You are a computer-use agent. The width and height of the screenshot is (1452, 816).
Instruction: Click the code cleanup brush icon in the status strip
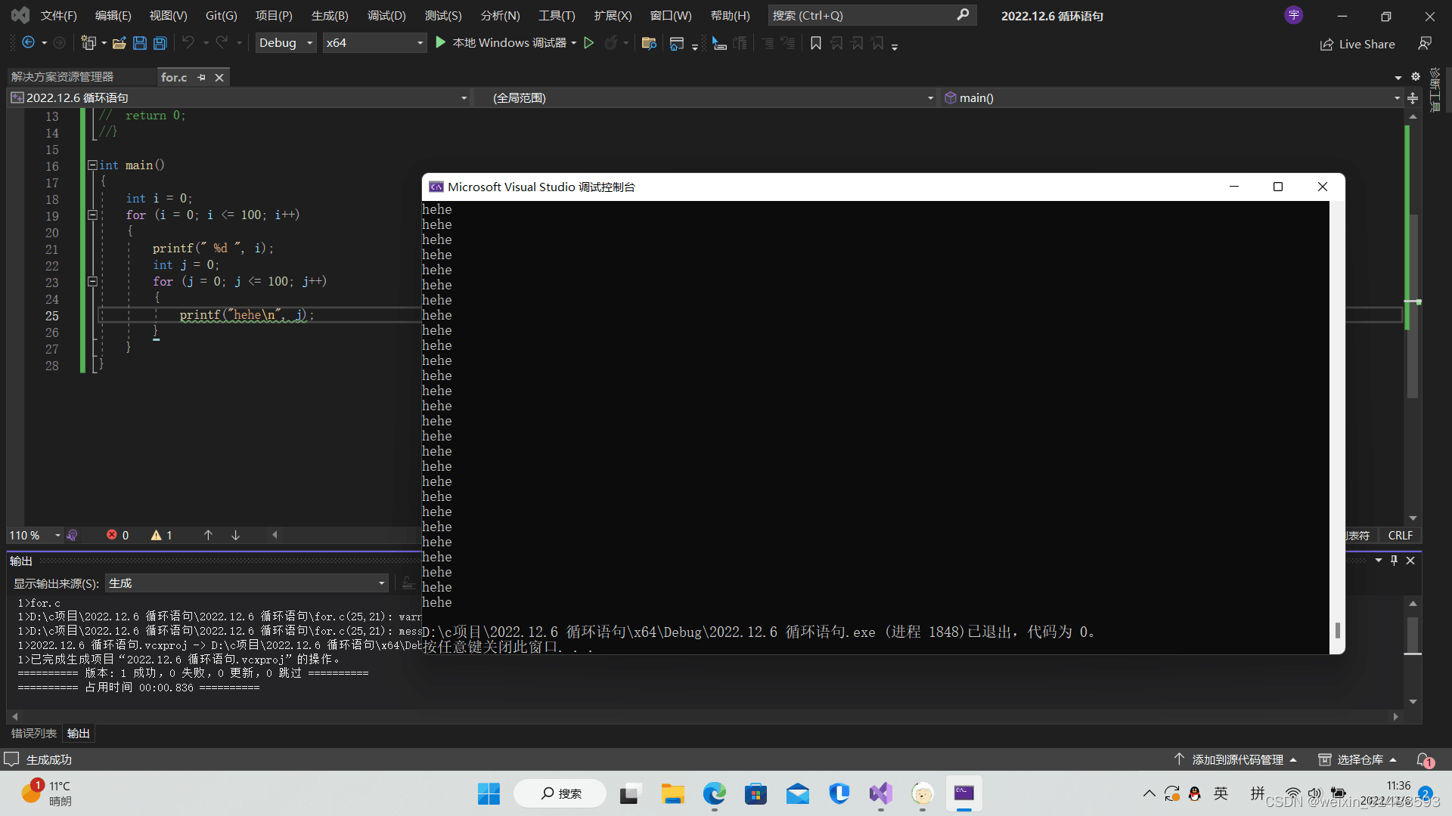pos(72,535)
